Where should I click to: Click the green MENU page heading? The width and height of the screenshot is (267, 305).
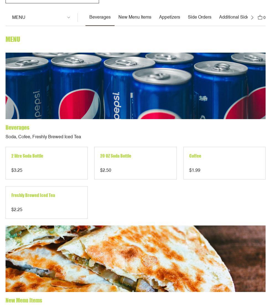coord(13,39)
